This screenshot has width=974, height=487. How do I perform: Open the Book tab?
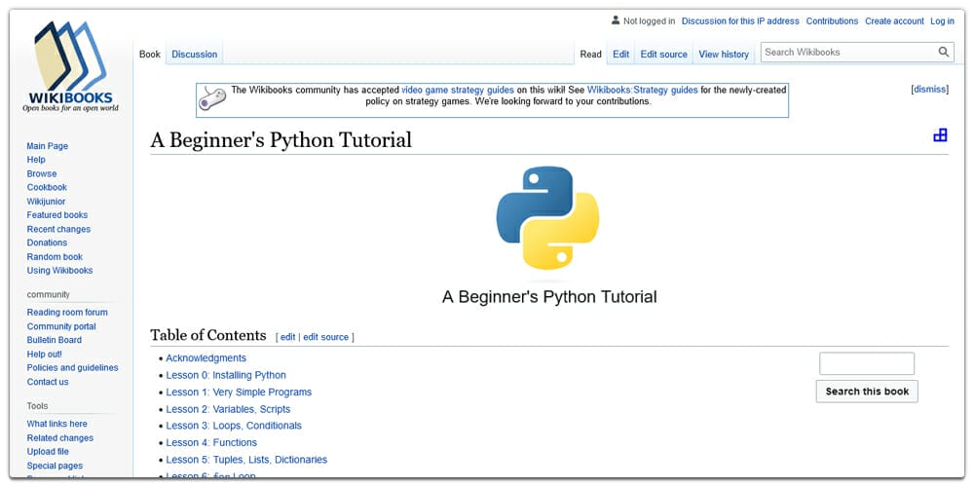pyautogui.click(x=150, y=54)
